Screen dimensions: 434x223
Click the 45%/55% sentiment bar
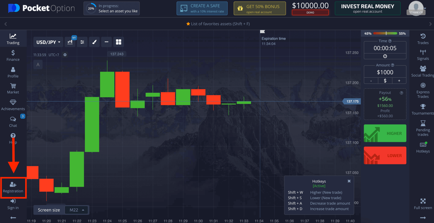pyautogui.click(x=385, y=33)
